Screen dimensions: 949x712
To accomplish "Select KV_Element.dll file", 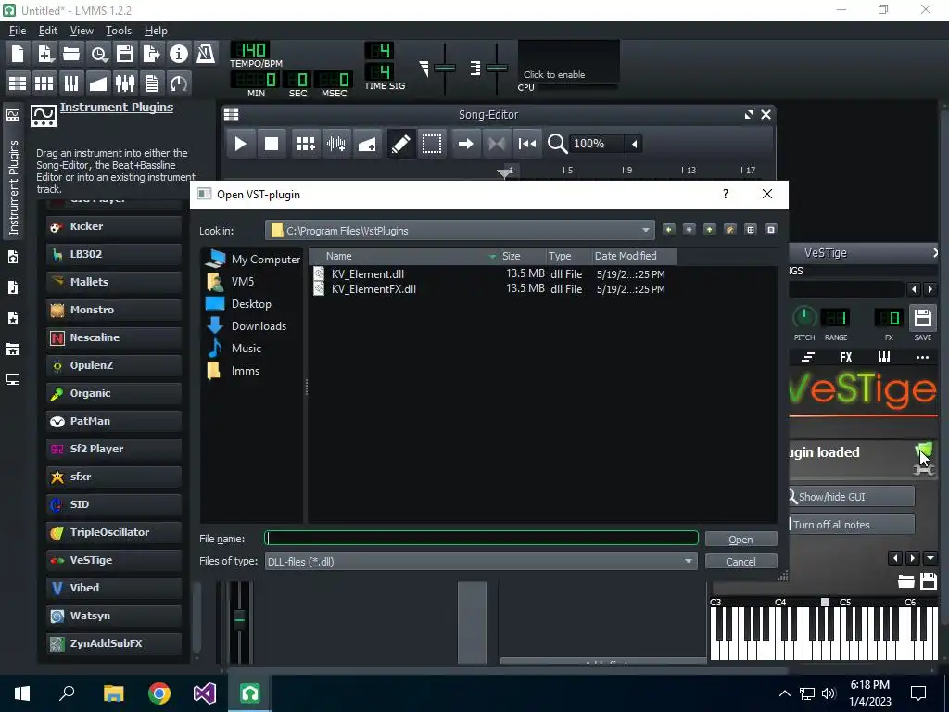I will 367,274.
